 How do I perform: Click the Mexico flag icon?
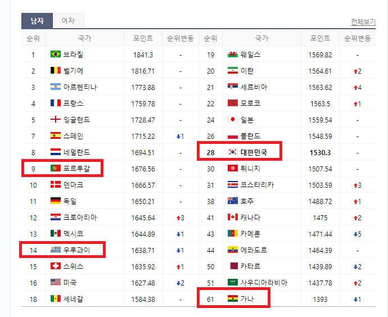point(56,233)
